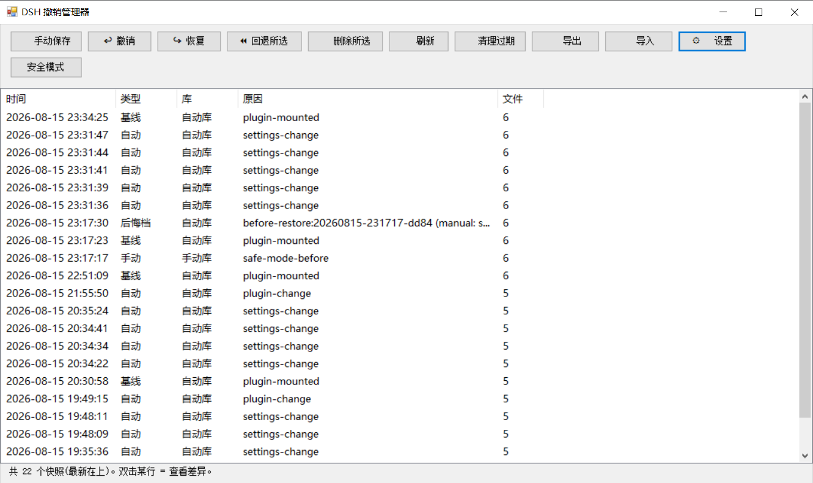813x483 pixels.
Task: Select the 2026-08-15 23:17:23 plugin-mounted row
Action: tap(273, 240)
